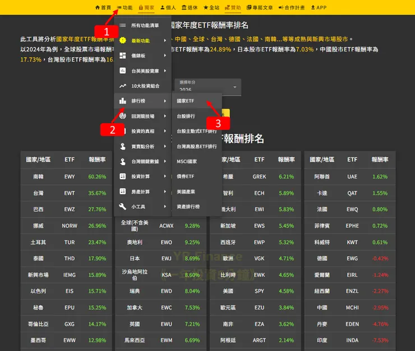Click the EWY ticker in 南韓 row
Image resolution: width=415 pixels, height=351 pixels.
[x=70, y=177]
